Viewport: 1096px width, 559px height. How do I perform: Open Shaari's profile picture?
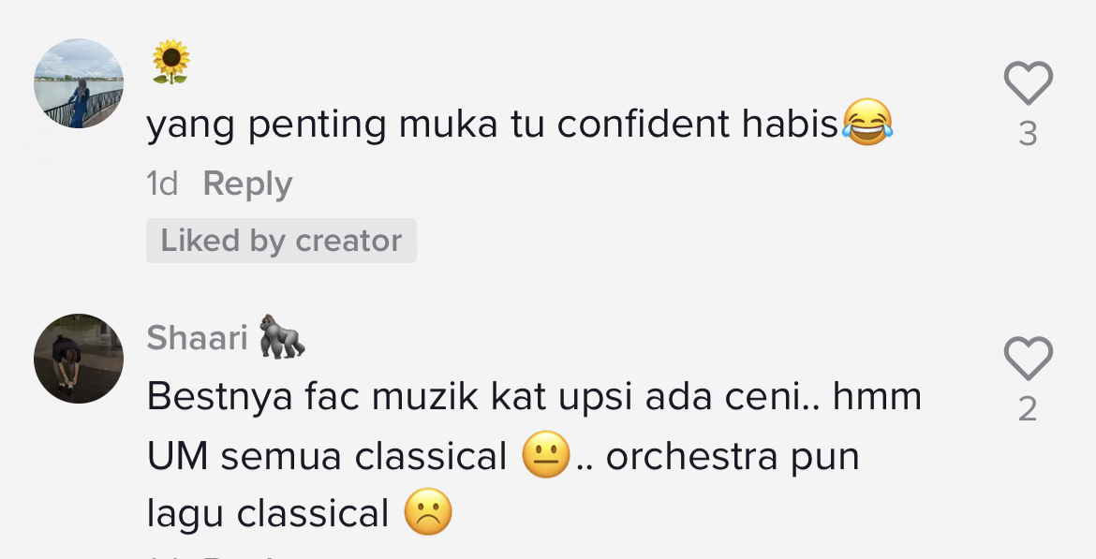79,359
